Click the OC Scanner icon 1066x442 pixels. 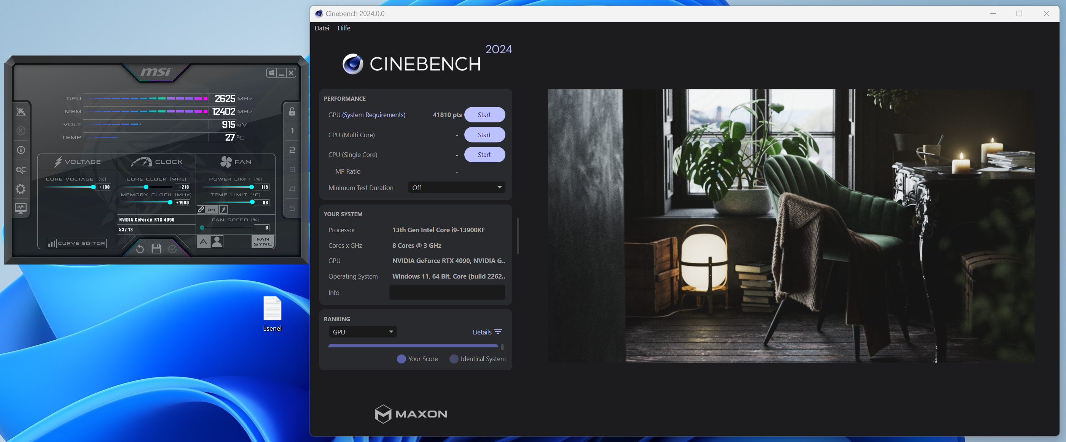[21, 170]
